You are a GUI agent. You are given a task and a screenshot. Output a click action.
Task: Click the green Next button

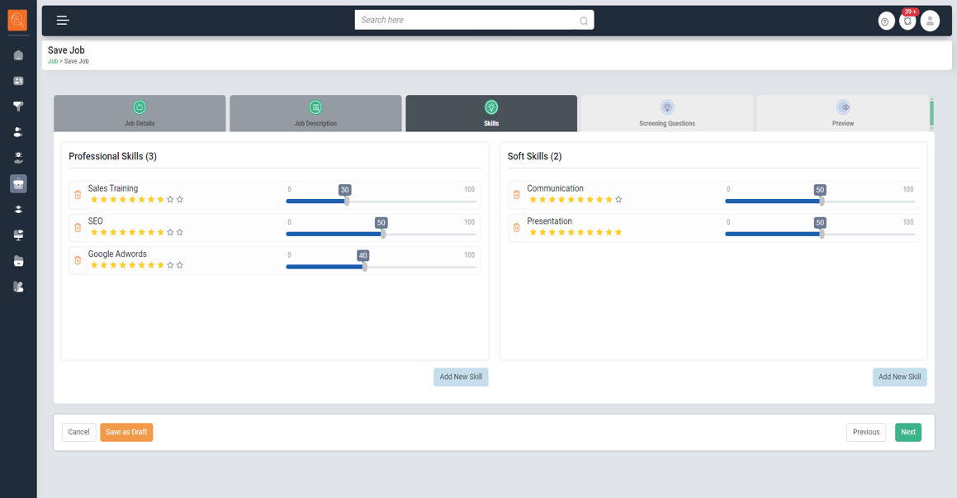907,432
